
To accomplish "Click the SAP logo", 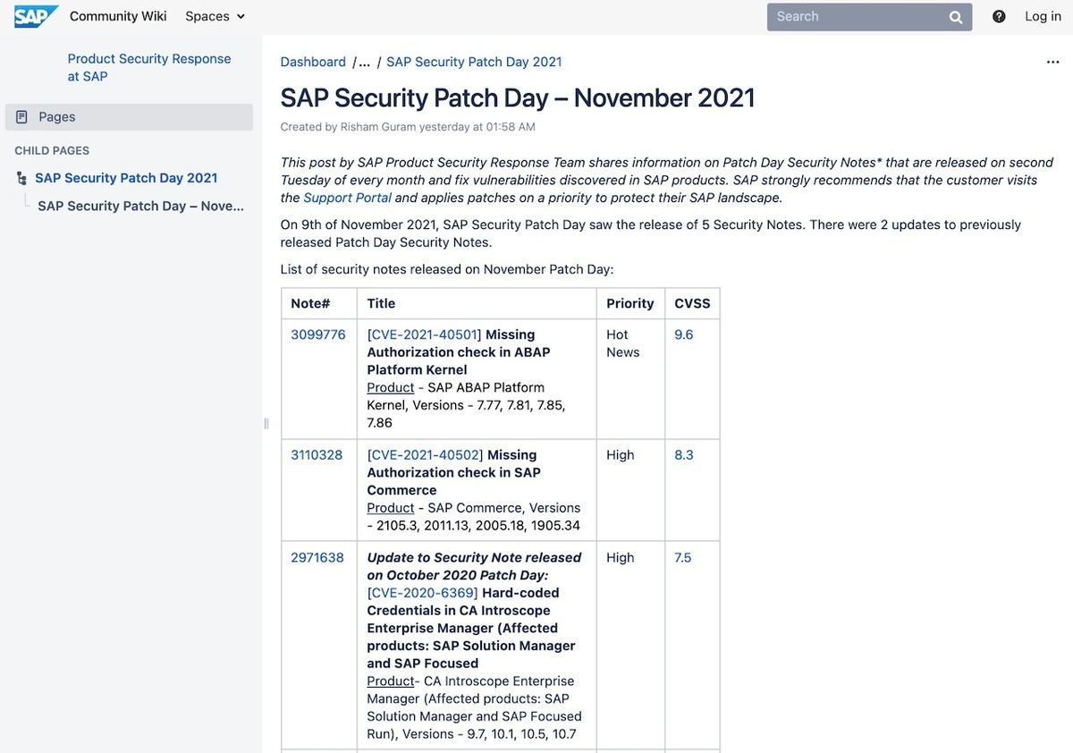I will (36, 16).
